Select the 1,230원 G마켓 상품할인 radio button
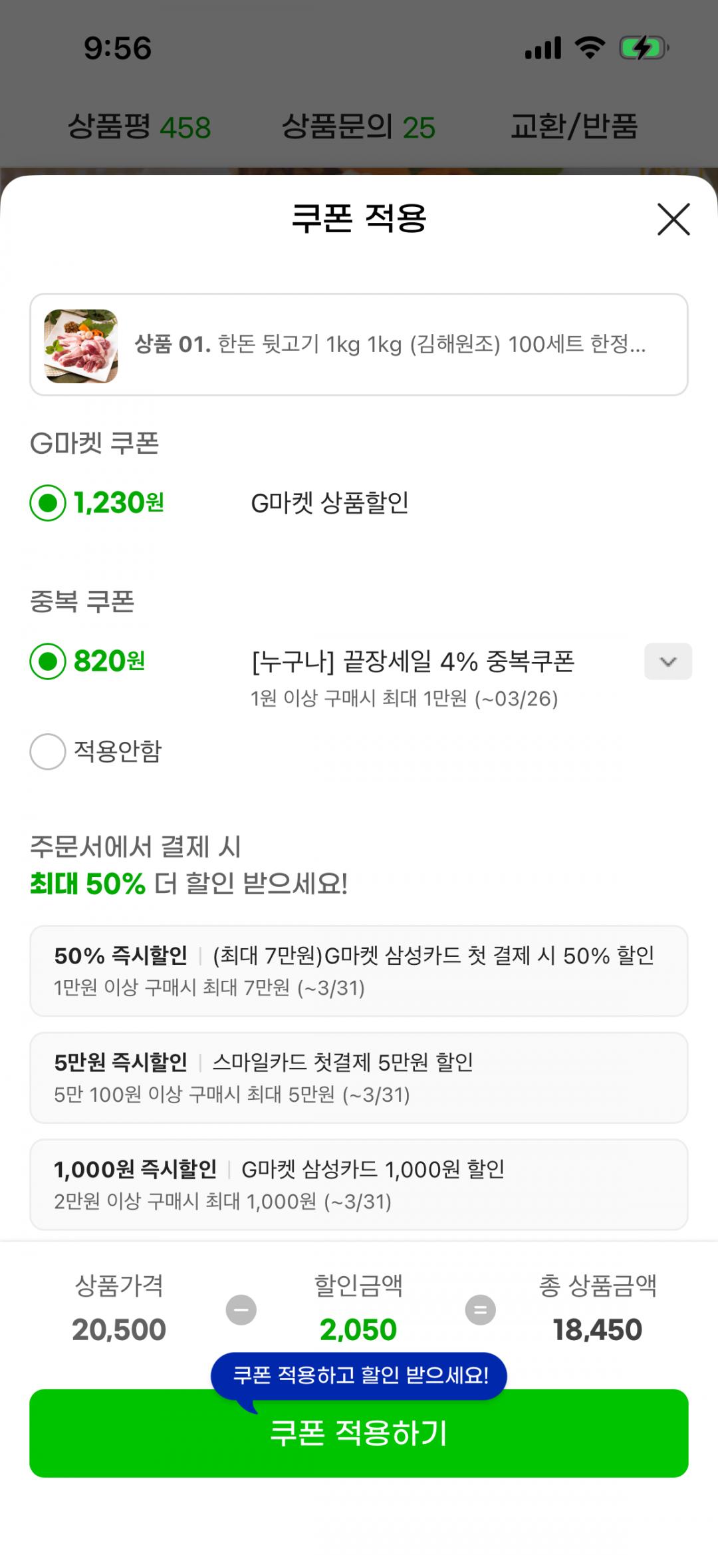This screenshot has width=718, height=1555. click(x=48, y=503)
